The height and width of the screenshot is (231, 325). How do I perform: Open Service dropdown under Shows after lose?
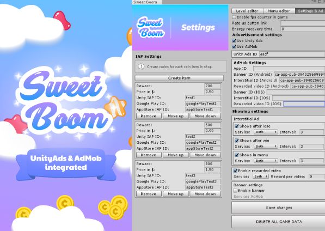(x=266, y=132)
